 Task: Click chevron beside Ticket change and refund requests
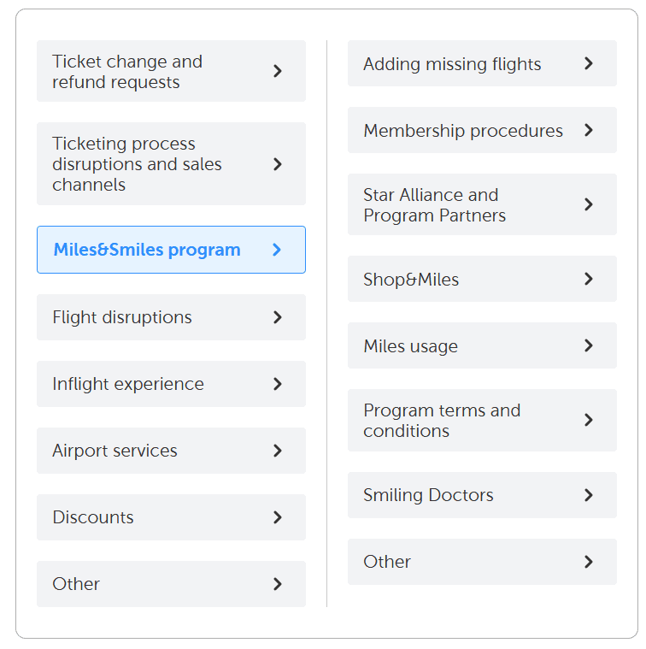point(278,71)
